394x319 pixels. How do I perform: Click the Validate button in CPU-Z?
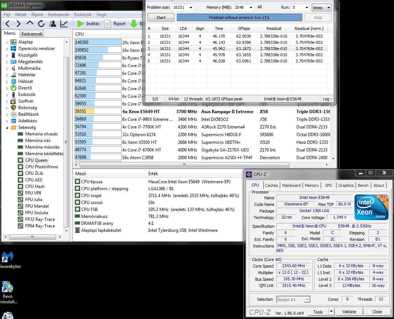(x=349, y=311)
